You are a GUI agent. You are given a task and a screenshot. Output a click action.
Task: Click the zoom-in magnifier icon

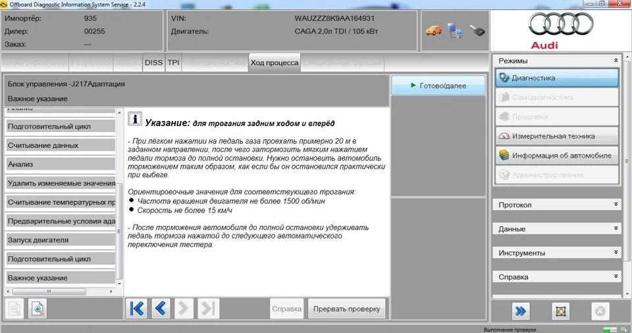coord(38,309)
